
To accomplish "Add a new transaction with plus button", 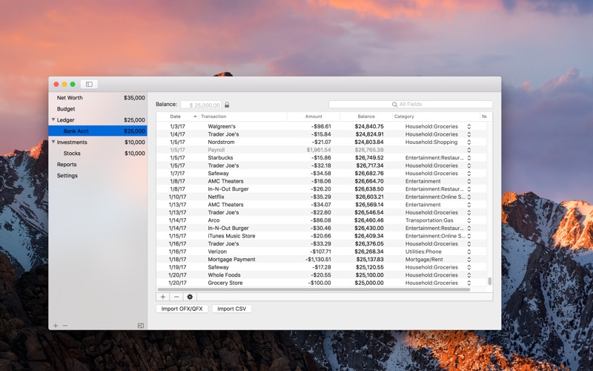I will point(163,297).
